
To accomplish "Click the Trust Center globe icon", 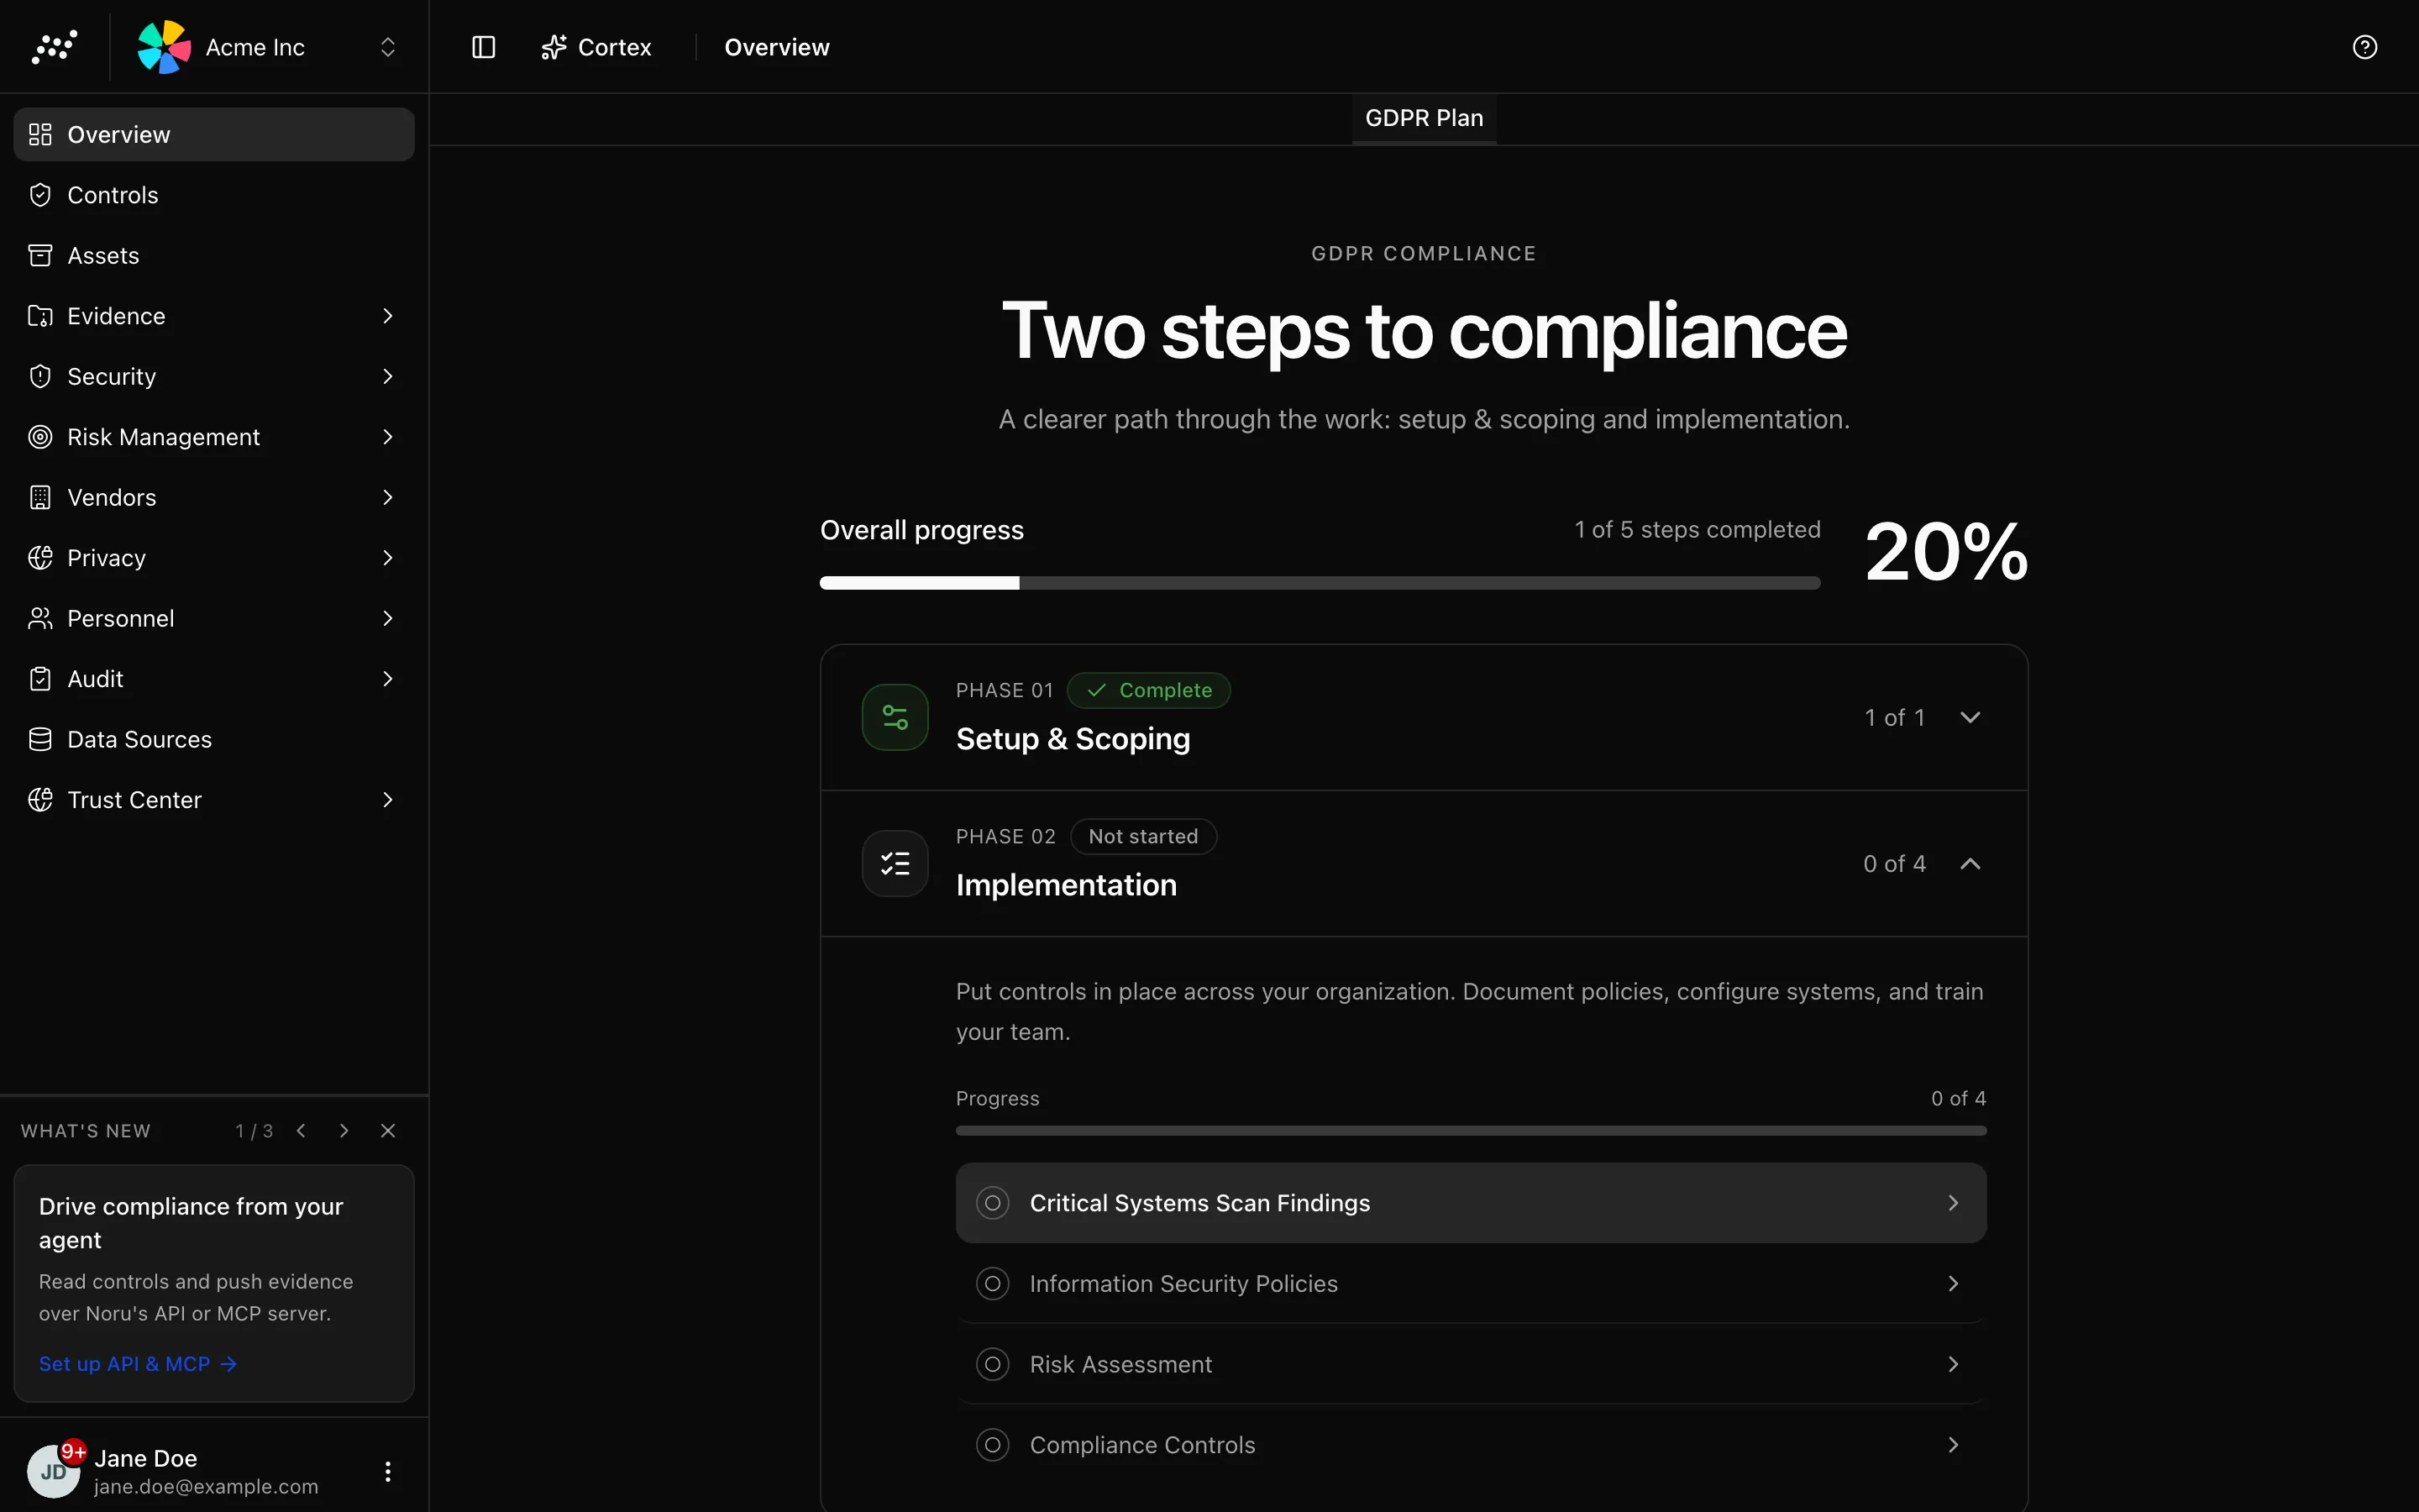I will (40, 800).
